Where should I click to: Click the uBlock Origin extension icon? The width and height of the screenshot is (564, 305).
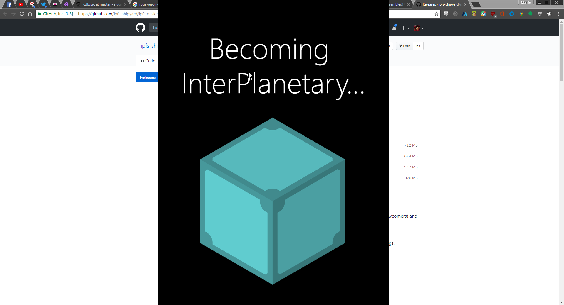493,14
